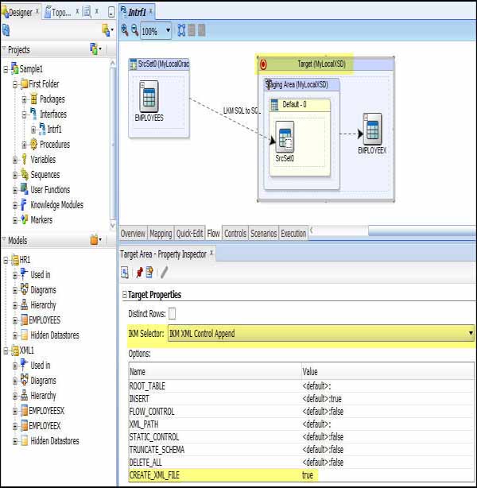Click the red target icon in Target header
This screenshot has width=477, height=488.
(263, 64)
